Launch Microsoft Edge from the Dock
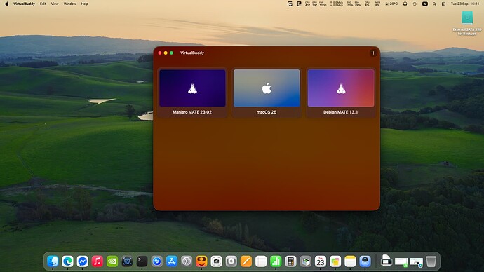 coord(67,261)
